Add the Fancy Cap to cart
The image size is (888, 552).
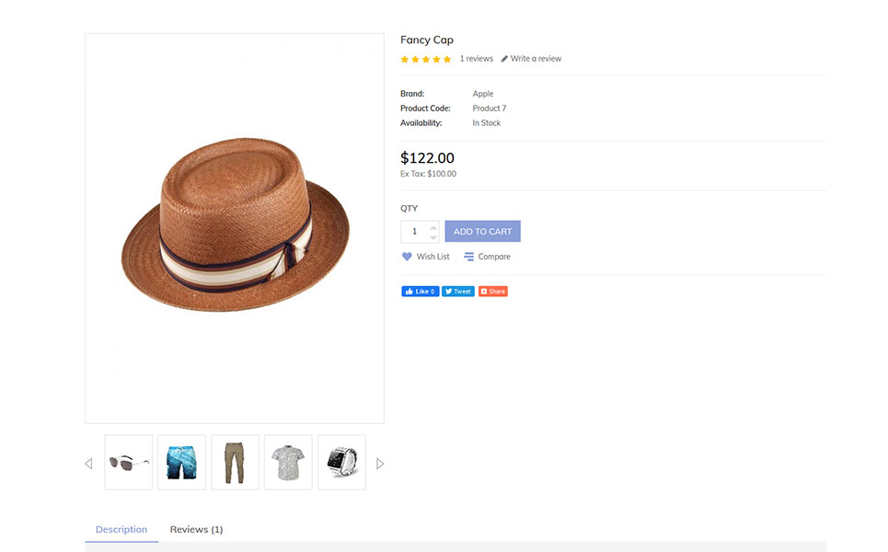pos(482,232)
